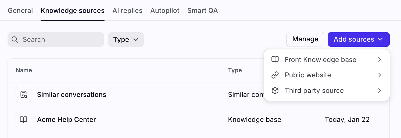The width and height of the screenshot is (401, 138).
Task: Click the Public website link icon
Action: click(275, 75)
